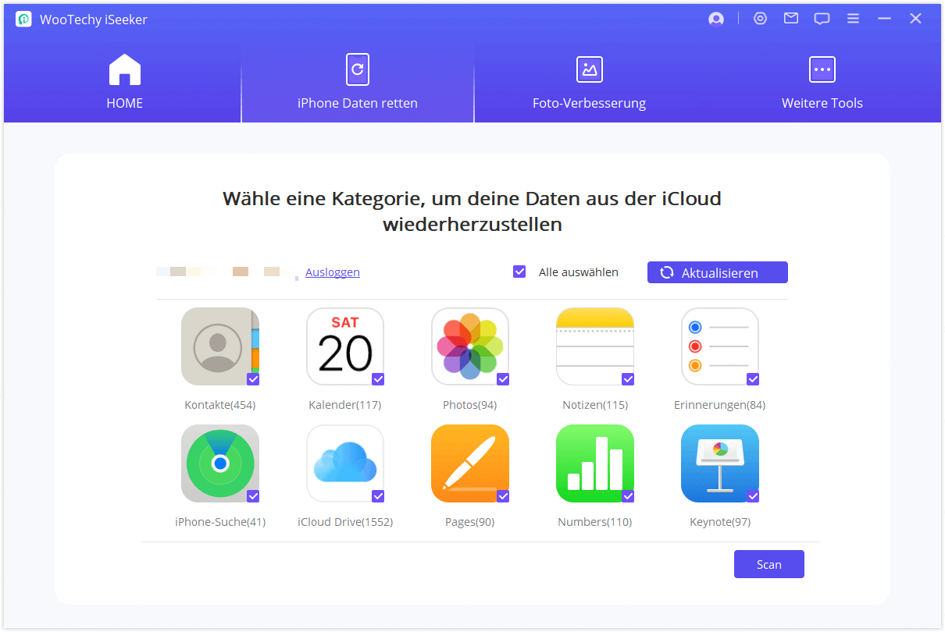Select the Photos category icon
Image resolution: width=945 pixels, height=632 pixels.
point(469,346)
